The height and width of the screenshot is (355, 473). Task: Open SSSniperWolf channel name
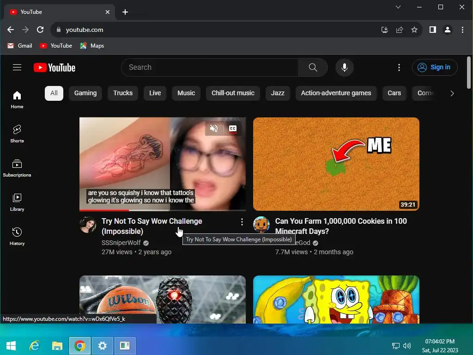point(121,243)
